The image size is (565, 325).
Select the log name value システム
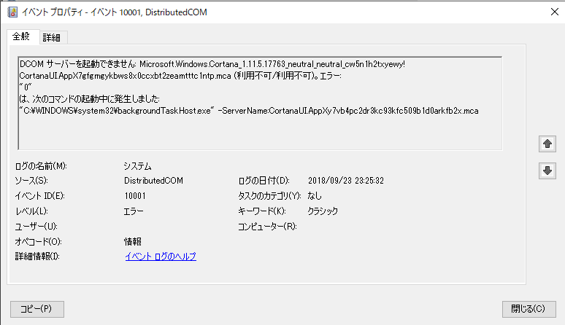click(x=138, y=166)
